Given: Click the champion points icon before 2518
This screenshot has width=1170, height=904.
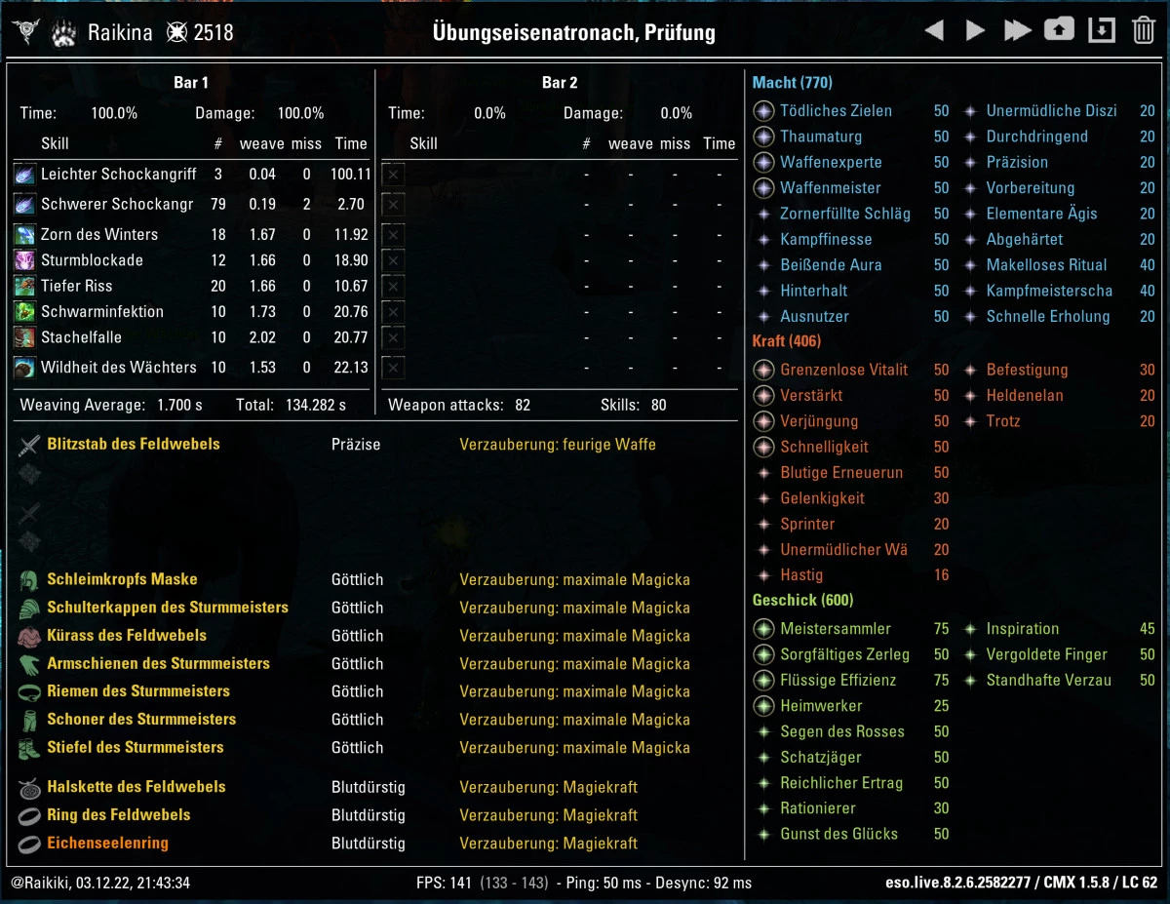Looking at the screenshot, I should 176,32.
